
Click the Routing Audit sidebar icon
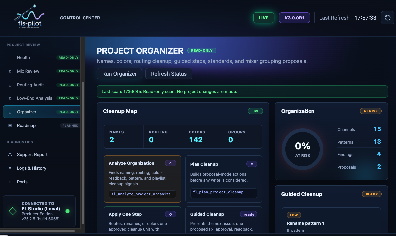(x=10, y=85)
